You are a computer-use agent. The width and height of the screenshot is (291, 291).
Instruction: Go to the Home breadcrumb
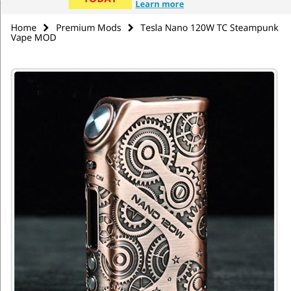[24, 28]
